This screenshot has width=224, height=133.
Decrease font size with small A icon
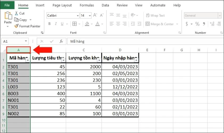point(102,15)
